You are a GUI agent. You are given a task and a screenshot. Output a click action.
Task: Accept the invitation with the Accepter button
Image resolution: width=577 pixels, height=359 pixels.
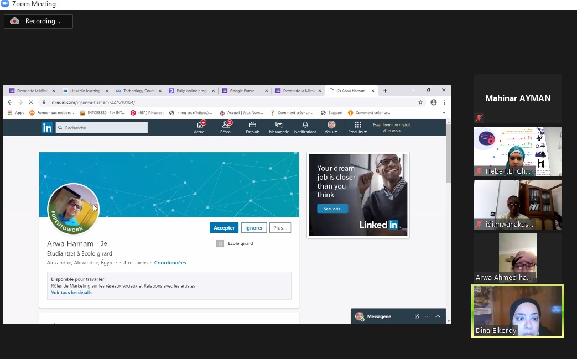[x=224, y=228]
